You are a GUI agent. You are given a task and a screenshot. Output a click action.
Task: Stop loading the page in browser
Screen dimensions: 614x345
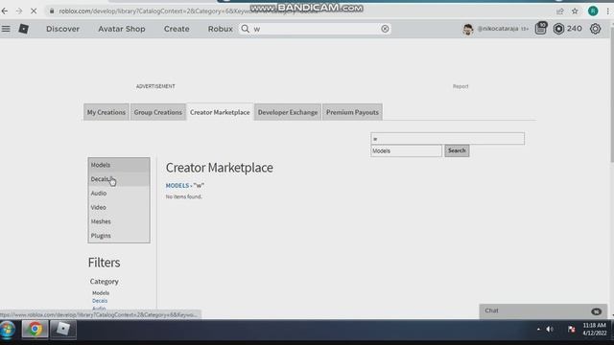(x=34, y=11)
